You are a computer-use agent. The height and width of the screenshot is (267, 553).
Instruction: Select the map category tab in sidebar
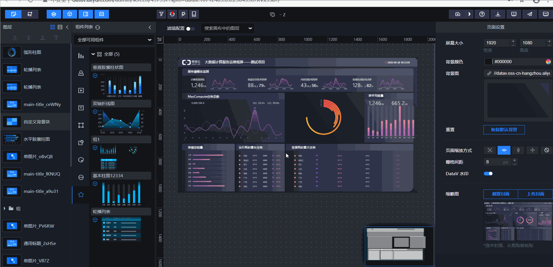pos(81,73)
